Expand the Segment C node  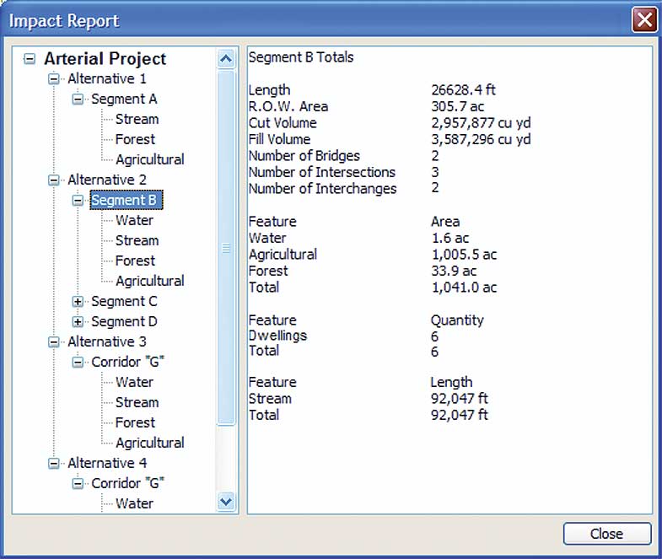[x=78, y=302]
